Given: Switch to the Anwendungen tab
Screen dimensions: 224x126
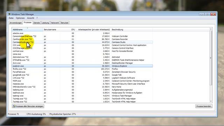Looking at the screenshot, I should point(16,23).
